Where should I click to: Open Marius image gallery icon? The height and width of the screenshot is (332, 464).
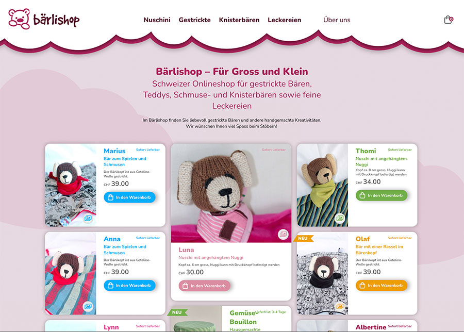coord(88,218)
